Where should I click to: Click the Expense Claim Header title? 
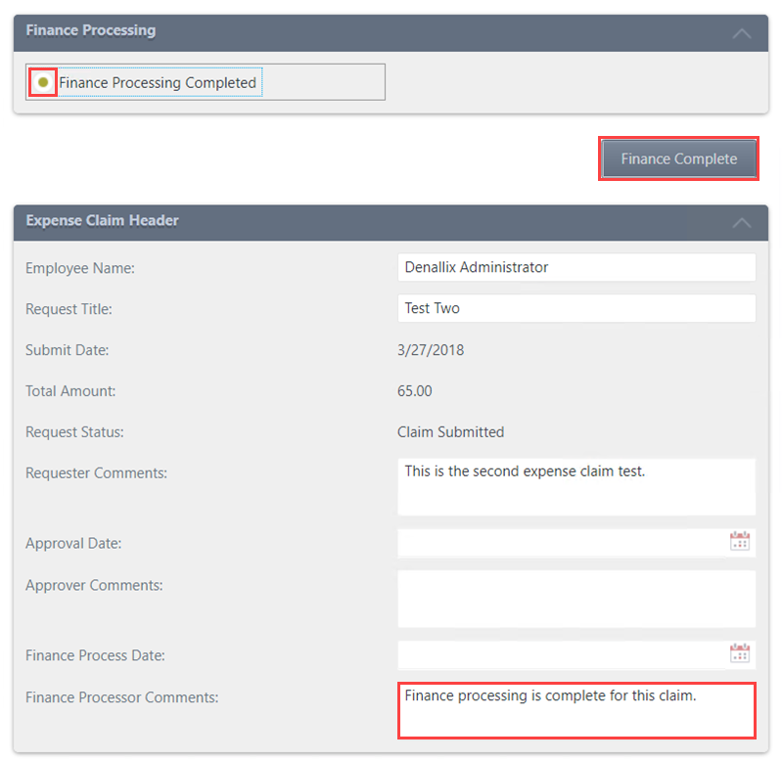[102, 220]
